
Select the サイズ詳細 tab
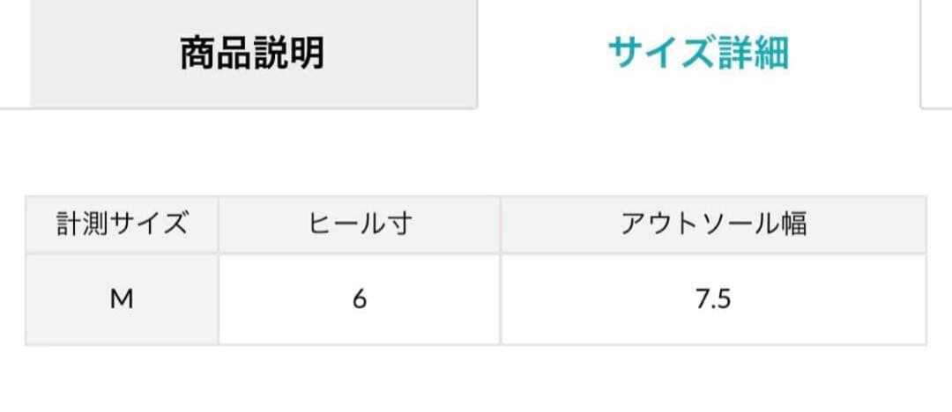pyautogui.click(x=697, y=53)
